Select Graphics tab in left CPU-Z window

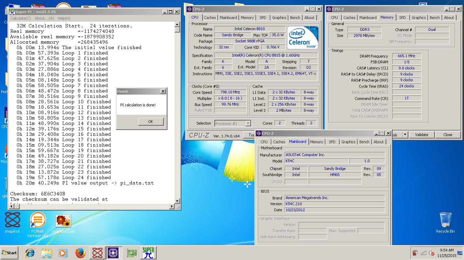click(279, 18)
